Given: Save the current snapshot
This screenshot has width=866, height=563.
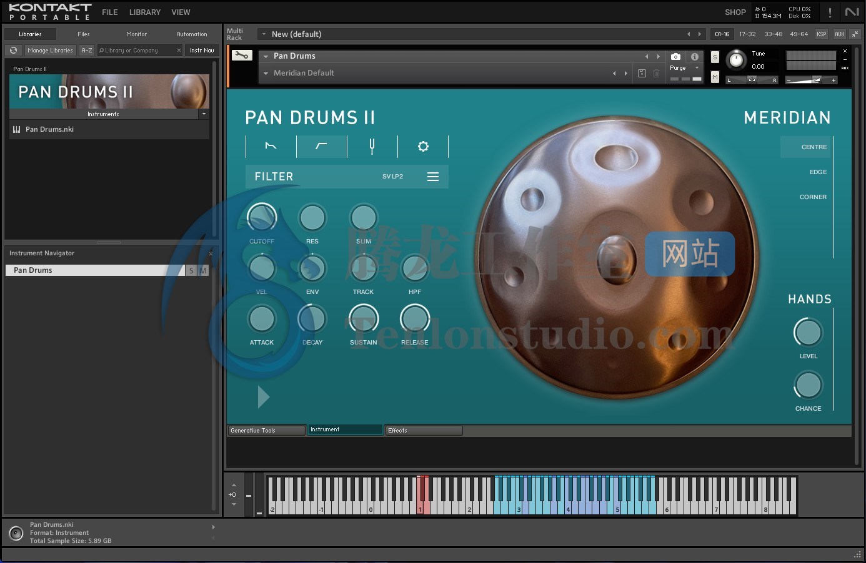Looking at the screenshot, I should click(x=642, y=73).
